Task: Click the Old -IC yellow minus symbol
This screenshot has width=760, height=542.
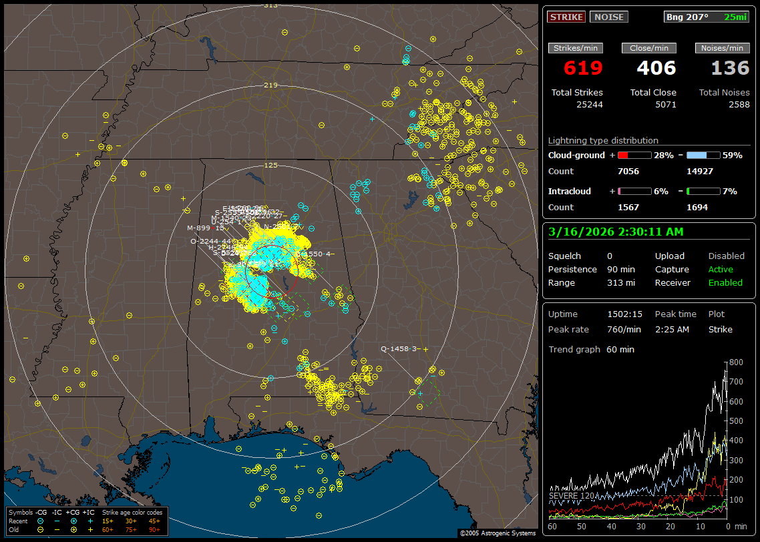Action: click(x=57, y=529)
